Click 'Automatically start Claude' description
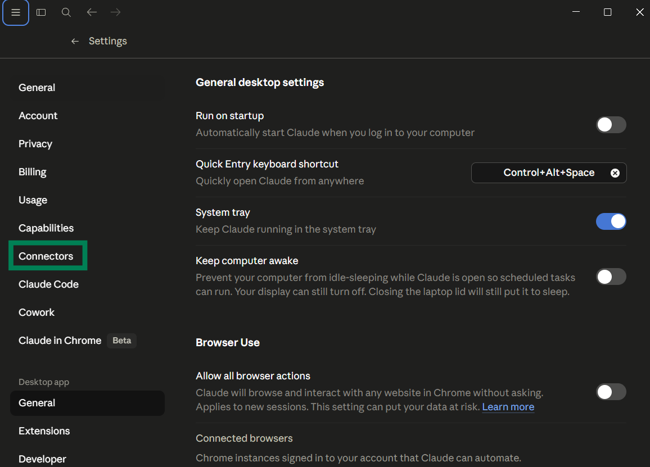 point(335,133)
